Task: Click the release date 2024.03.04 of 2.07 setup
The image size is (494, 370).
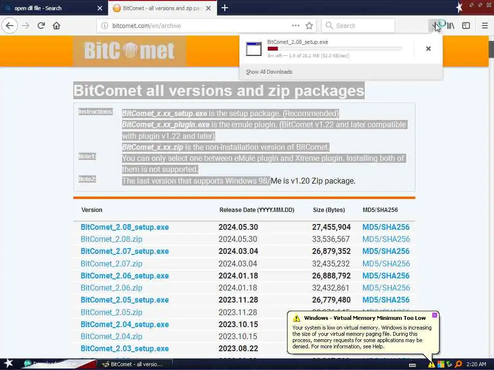Action: (x=238, y=251)
